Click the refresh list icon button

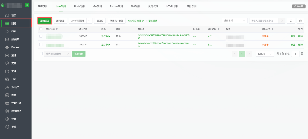tap(291, 20)
